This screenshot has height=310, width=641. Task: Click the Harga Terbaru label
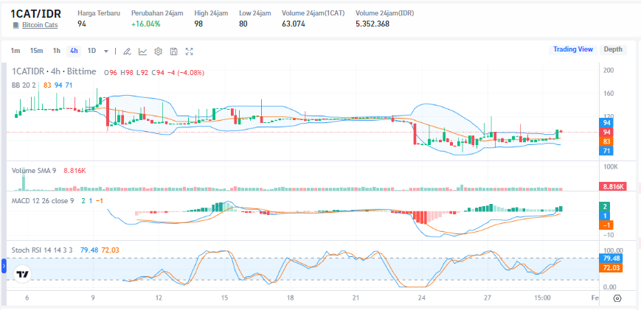pos(99,13)
